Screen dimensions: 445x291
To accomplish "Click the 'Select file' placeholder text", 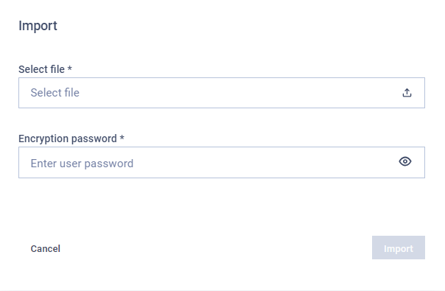I will pyautogui.click(x=55, y=93).
